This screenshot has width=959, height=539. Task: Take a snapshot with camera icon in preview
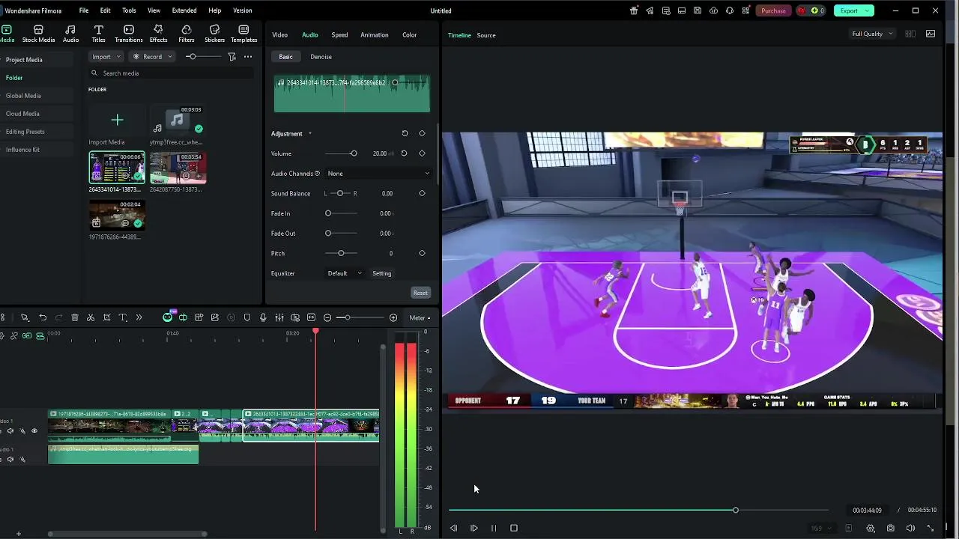[890, 528]
